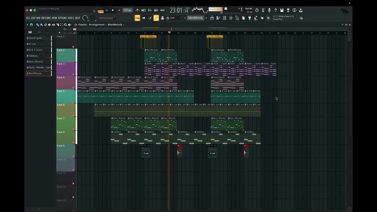Adjust the main pitch knob

point(92,18)
